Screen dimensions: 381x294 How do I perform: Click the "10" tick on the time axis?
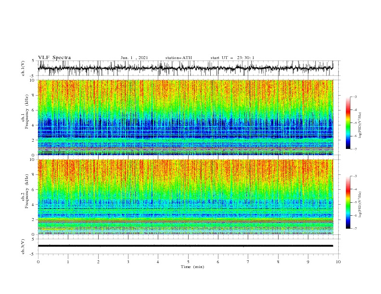click(x=338, y=262)
